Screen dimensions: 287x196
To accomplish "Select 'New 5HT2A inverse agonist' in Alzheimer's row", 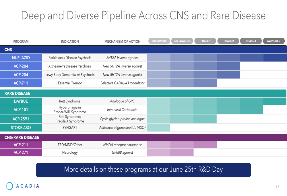I will [x=123, y=66].
